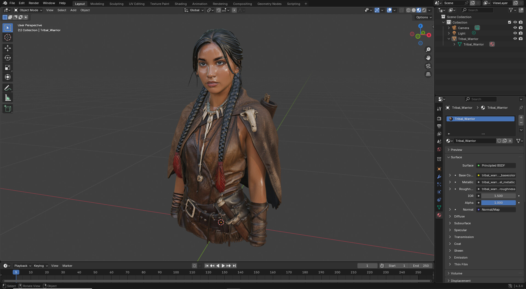
Task: Click the timeline horizontal scrollbar
Action: [217, 281]
